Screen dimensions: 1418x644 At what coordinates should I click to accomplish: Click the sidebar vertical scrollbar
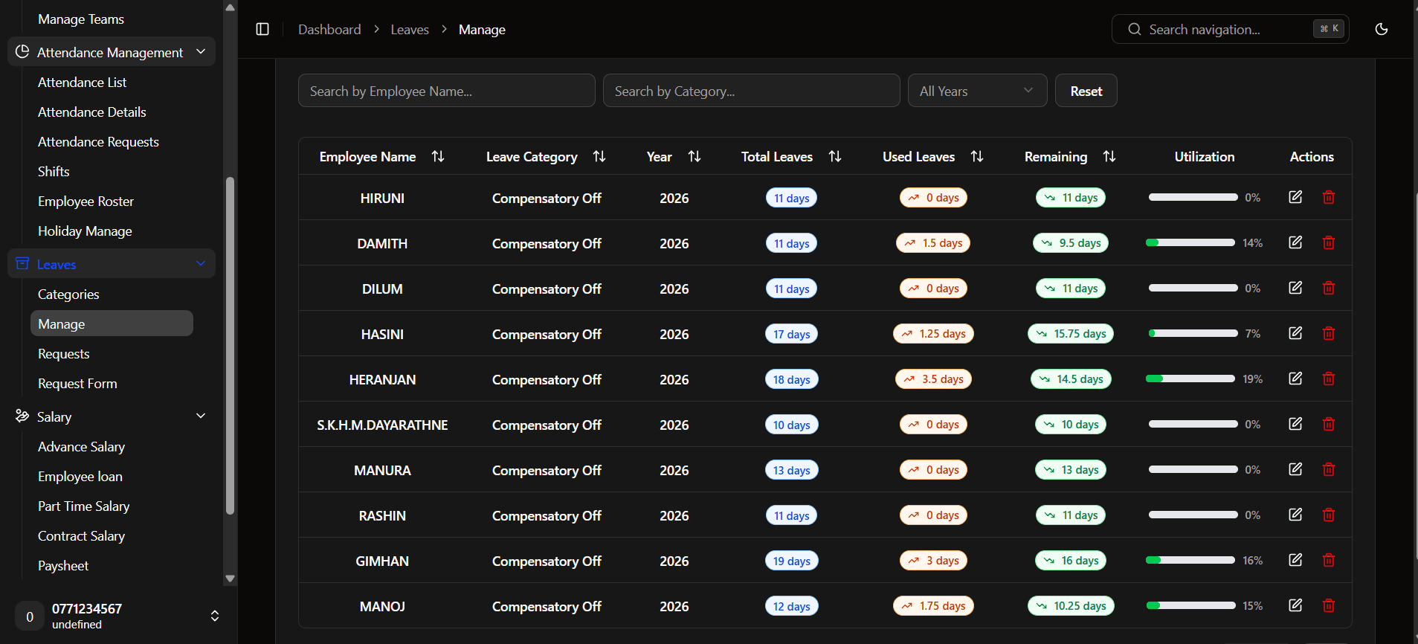click(230, 346)
